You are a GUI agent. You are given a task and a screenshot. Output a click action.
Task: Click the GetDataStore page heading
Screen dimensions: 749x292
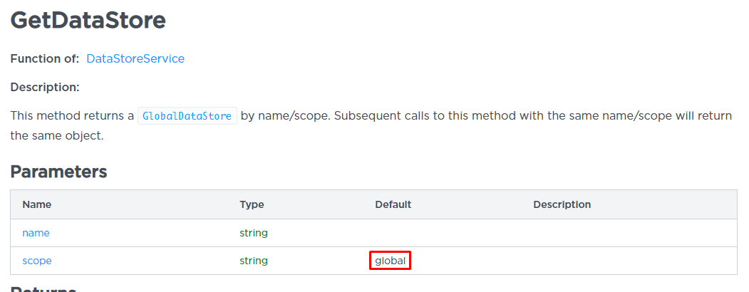[88, 20]
